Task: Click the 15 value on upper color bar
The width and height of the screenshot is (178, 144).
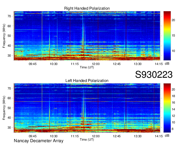Action: point(173,36)
